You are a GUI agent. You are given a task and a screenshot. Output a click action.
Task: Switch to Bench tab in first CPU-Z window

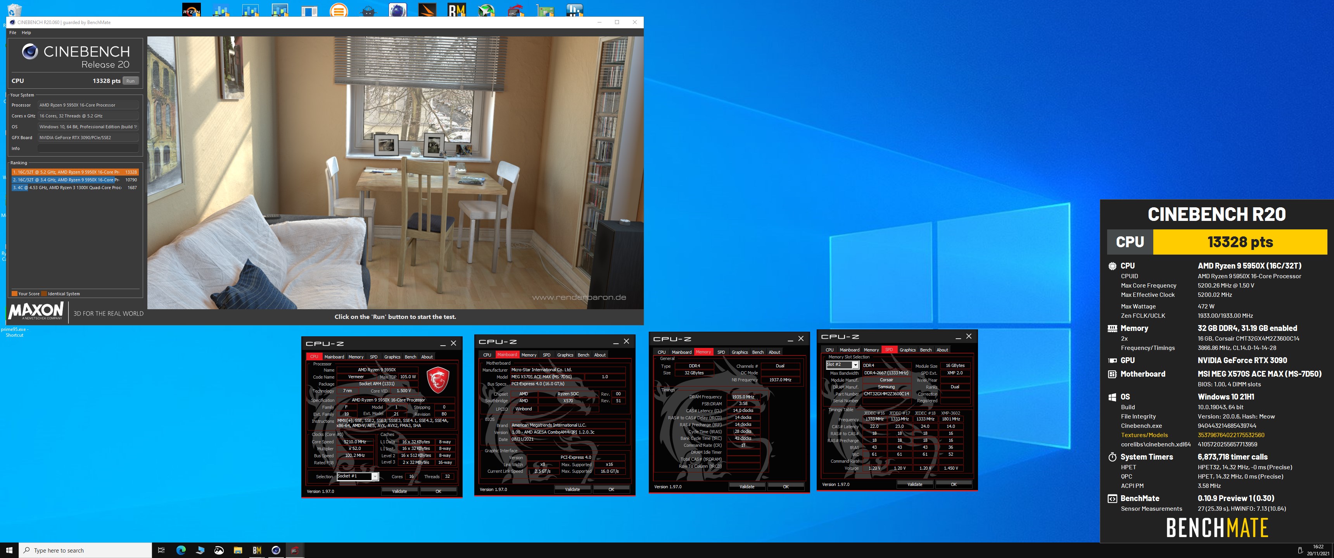pyautogui.click(x=410, y=356)
